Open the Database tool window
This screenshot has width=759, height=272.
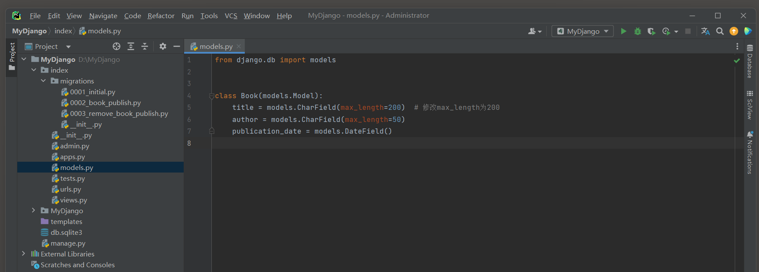click(x=749, y=61)
